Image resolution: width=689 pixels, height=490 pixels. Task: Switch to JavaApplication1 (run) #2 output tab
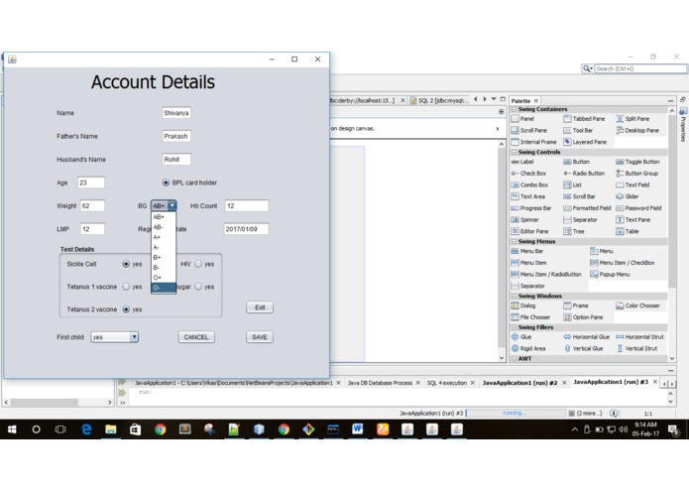pos(519,383)
